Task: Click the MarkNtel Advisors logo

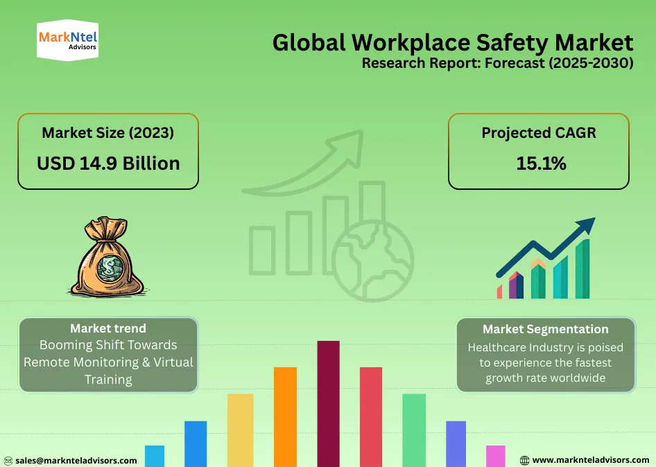Action: [67, 41]
